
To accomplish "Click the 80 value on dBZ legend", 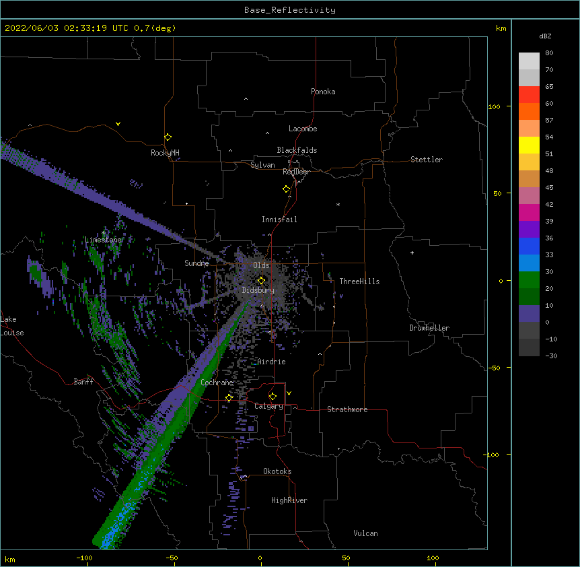I will tap(549, 53).
